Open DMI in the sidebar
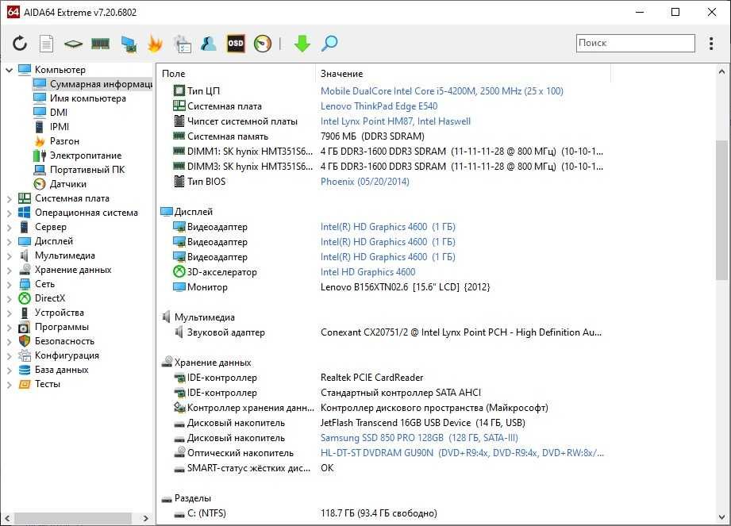The width and height of the screenshot is (731, 526). tap(59, 113)
